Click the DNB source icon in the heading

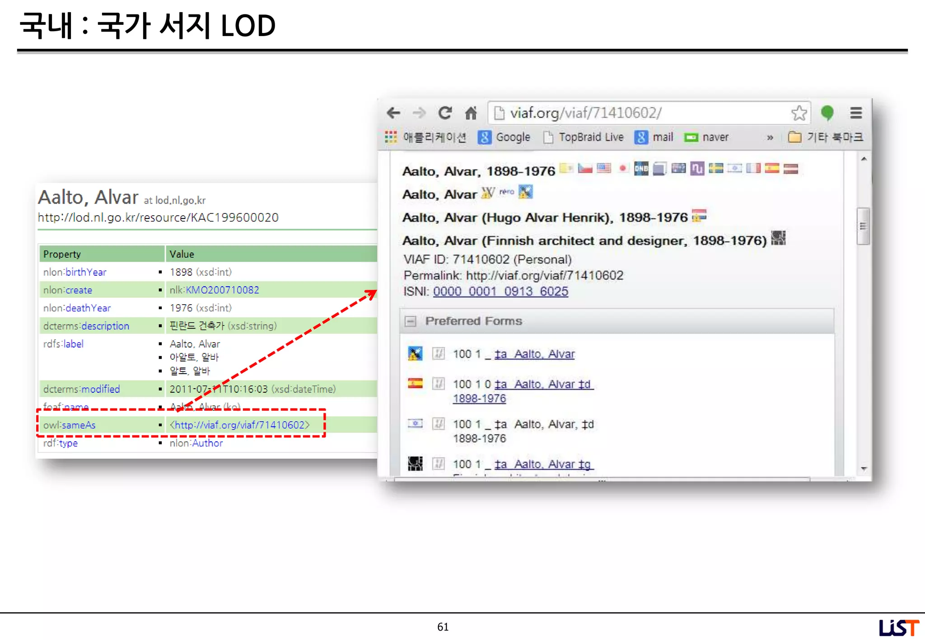point(641,169)
